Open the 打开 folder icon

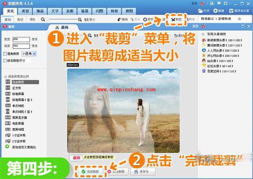(x=200, y=11)
